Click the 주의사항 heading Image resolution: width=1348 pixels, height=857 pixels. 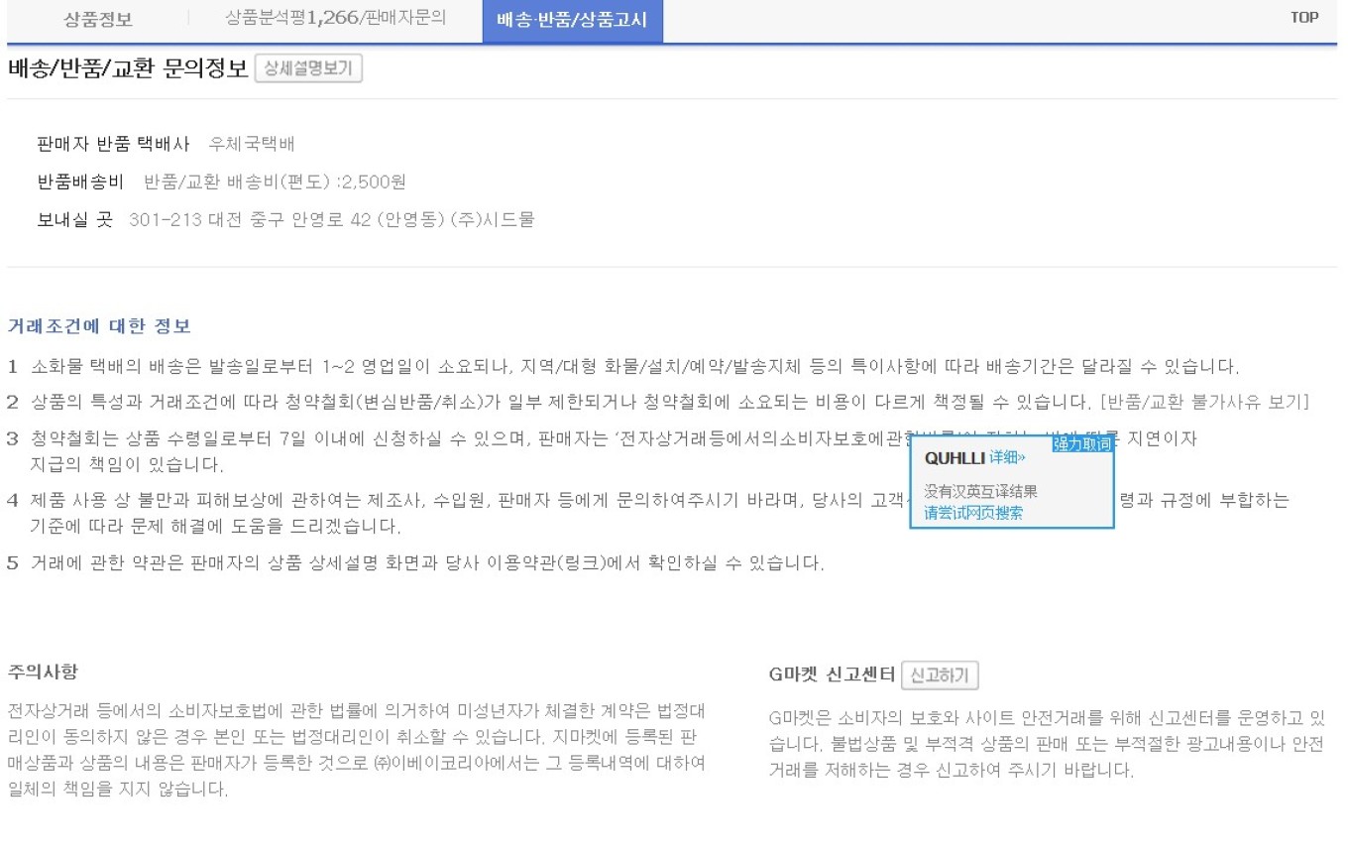click(x=43, y=672)
